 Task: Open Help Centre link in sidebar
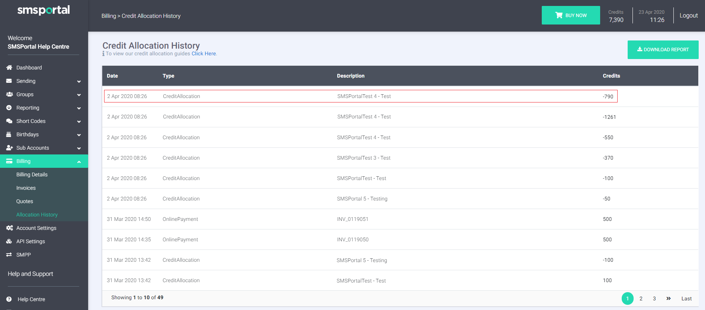pyautogui.click(x=31, y=299)
